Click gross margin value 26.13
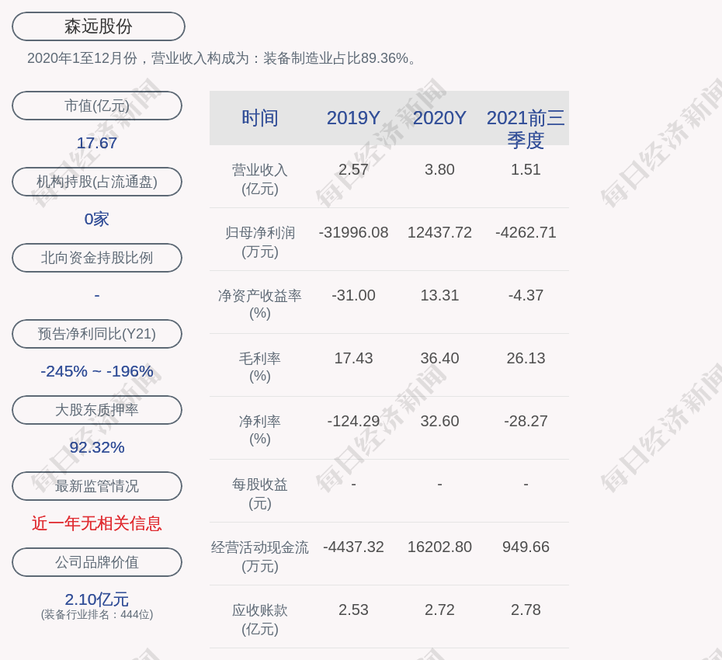Screen dimensions: 722x660 coord(526,358)
